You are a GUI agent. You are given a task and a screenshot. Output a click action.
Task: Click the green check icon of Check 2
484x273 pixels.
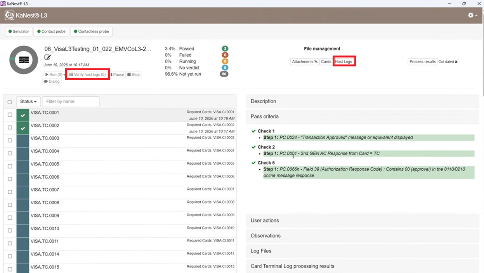[254, 147]
